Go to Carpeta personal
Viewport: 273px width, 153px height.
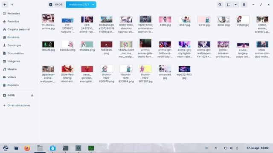click(x=19, y=29)
